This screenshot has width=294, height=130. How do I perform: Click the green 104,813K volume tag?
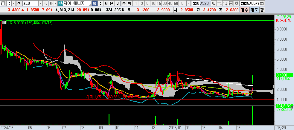click(284, 106)
